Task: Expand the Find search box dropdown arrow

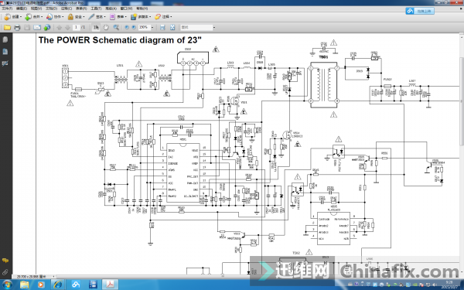Action: pos(214,28)
